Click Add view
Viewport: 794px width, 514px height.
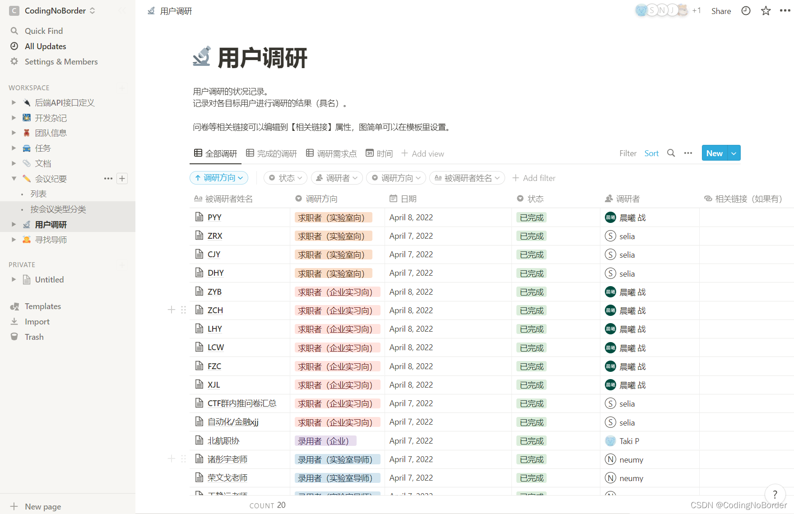[423, 153]
